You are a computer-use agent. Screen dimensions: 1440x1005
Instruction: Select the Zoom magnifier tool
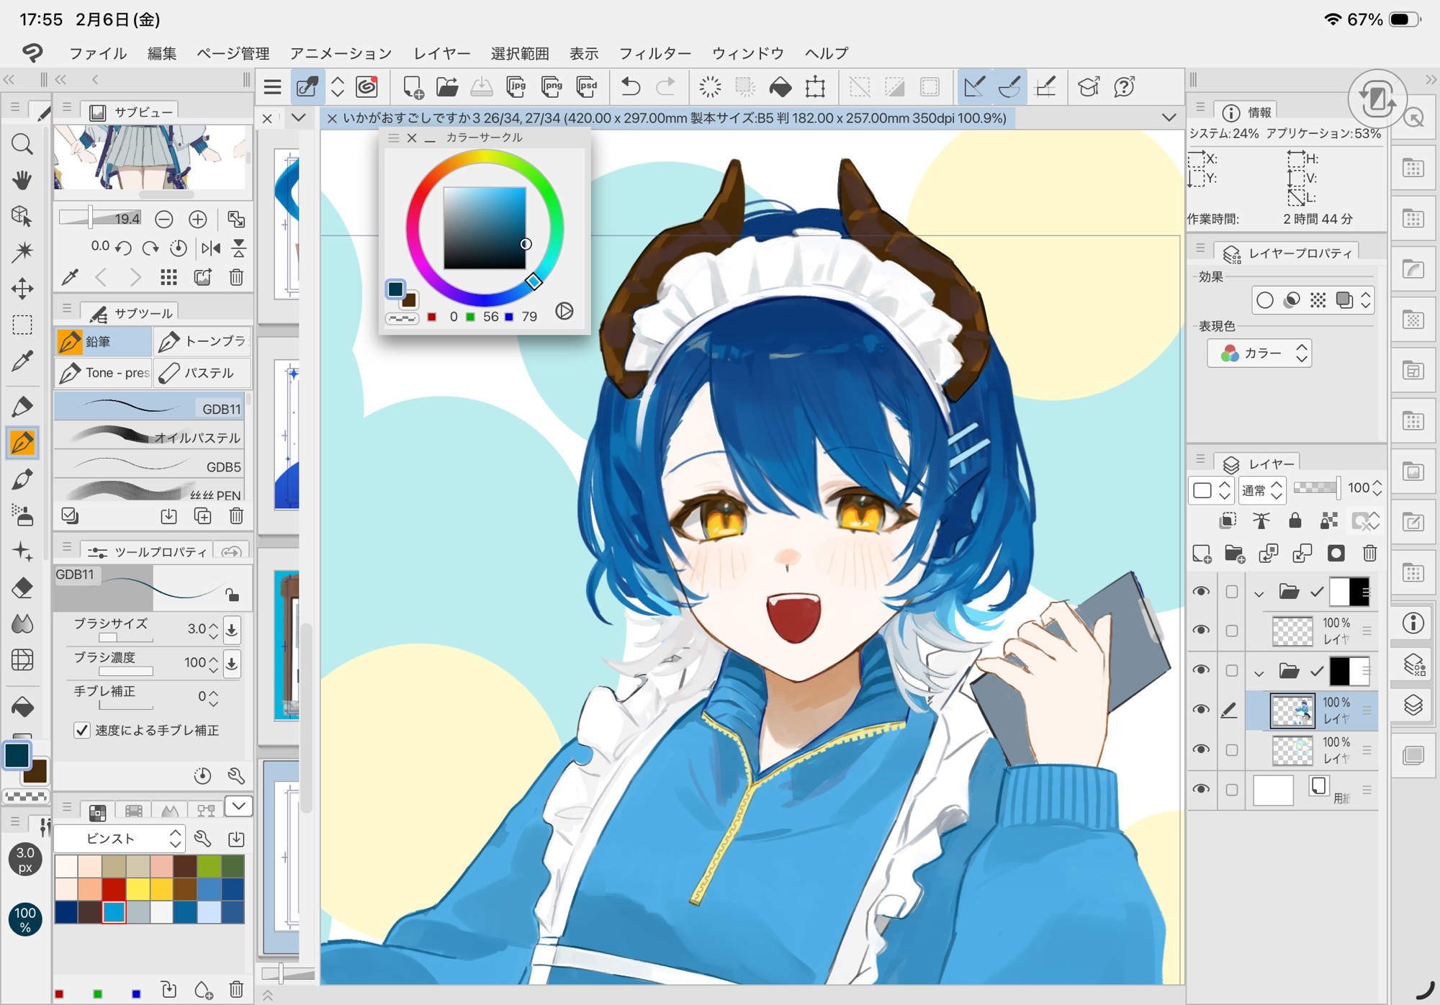[22, 144]
